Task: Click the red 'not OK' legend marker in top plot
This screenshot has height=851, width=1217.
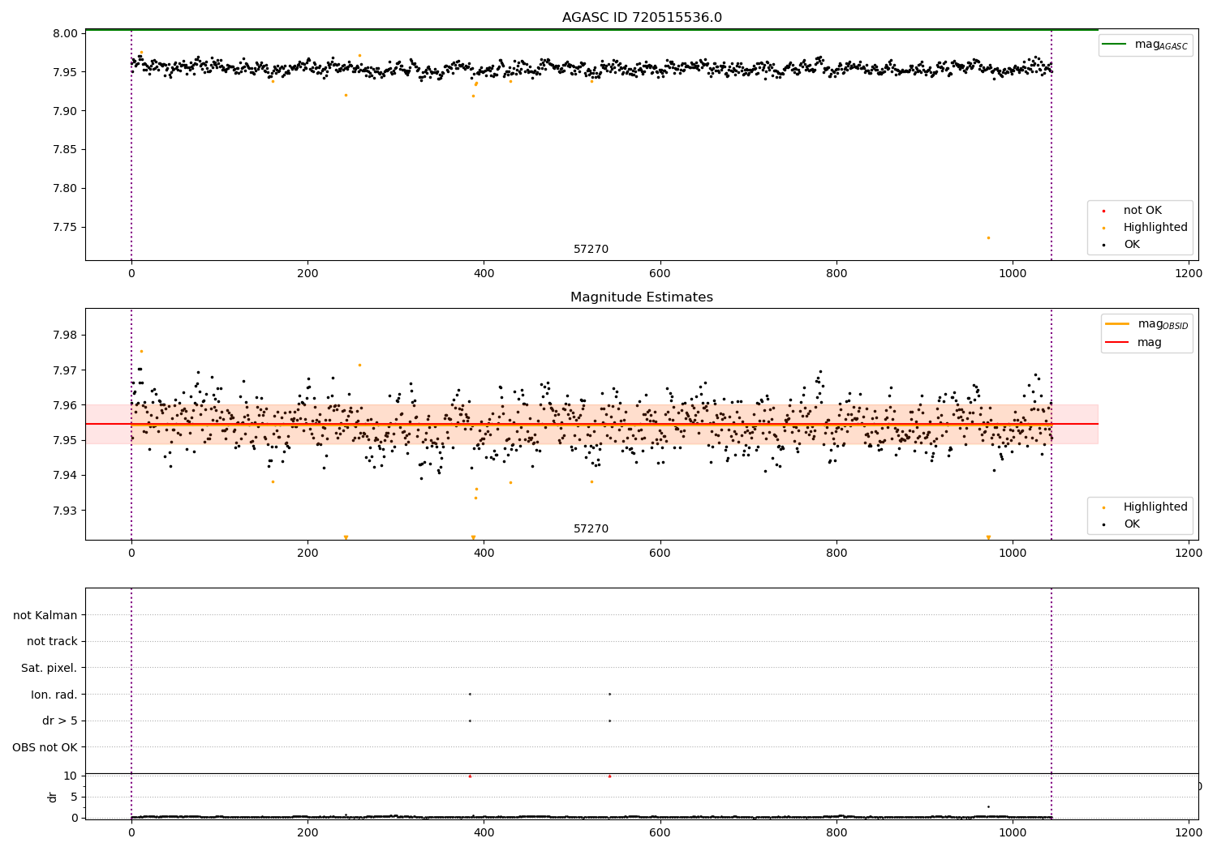Action: coord(1103,211)
